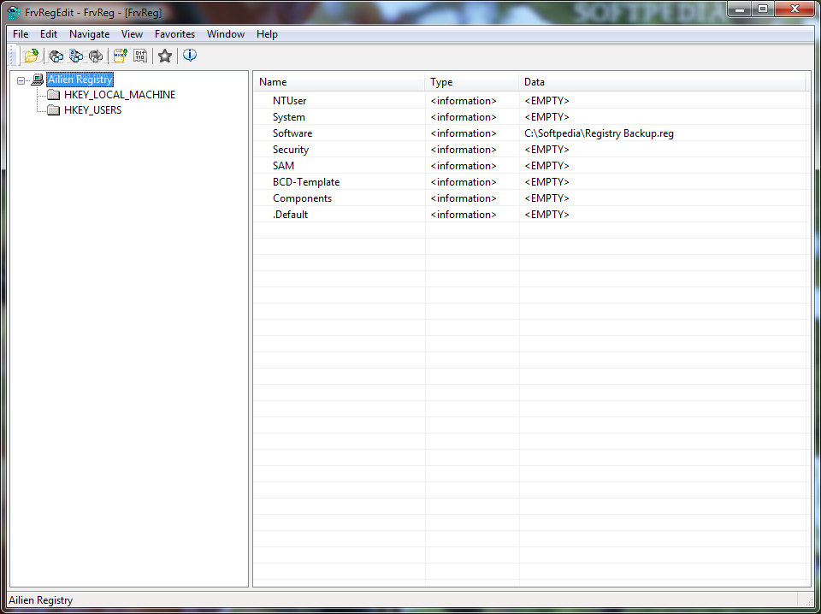
Task: Click the binary 011 110 icon
Action: coord(140,56)
